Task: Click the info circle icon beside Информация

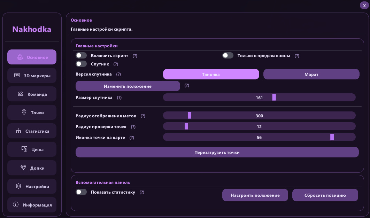Action: coord(16,204)
